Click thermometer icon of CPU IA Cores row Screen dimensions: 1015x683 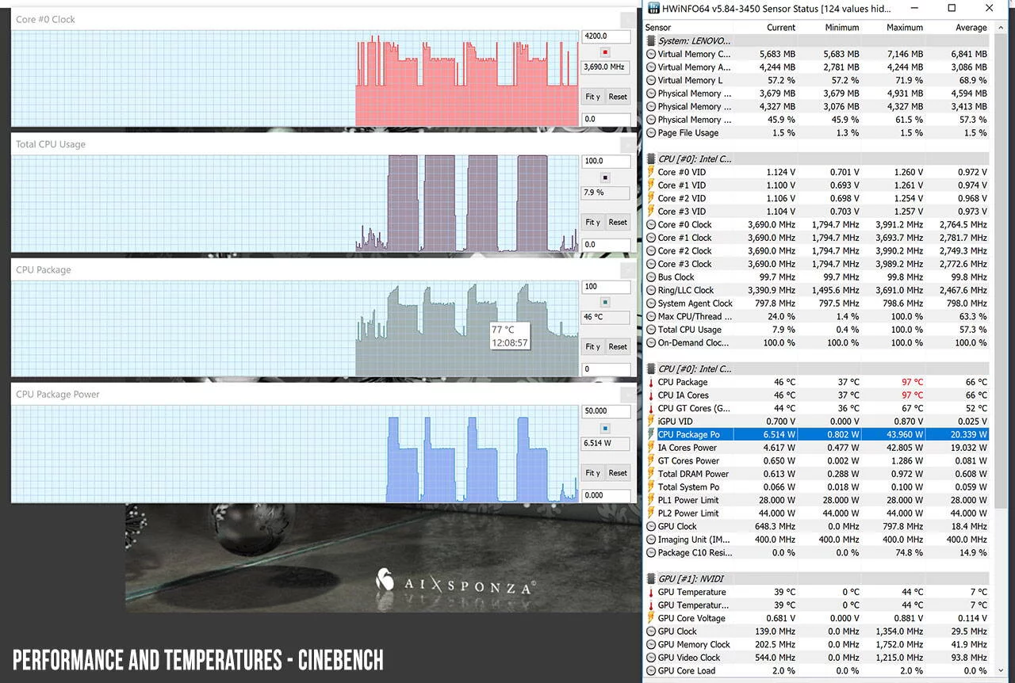pos(651,395)
